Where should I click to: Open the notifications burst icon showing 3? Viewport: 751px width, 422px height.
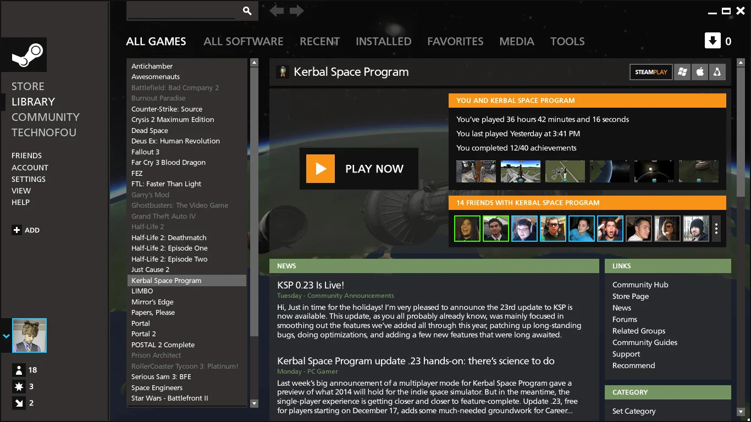[x=18, y=386]
